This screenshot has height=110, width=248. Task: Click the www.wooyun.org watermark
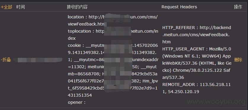[216, 102]
